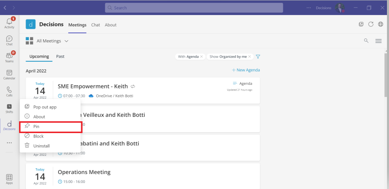Screen dimensions: 389x189
Task: Show the Past meetings tab
Action: click(60, 56)
